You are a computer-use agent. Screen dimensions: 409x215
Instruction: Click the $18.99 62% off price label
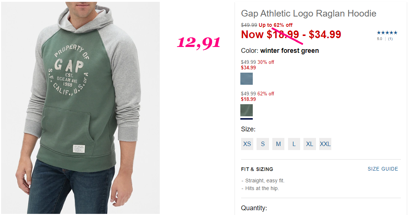[257, 96]
